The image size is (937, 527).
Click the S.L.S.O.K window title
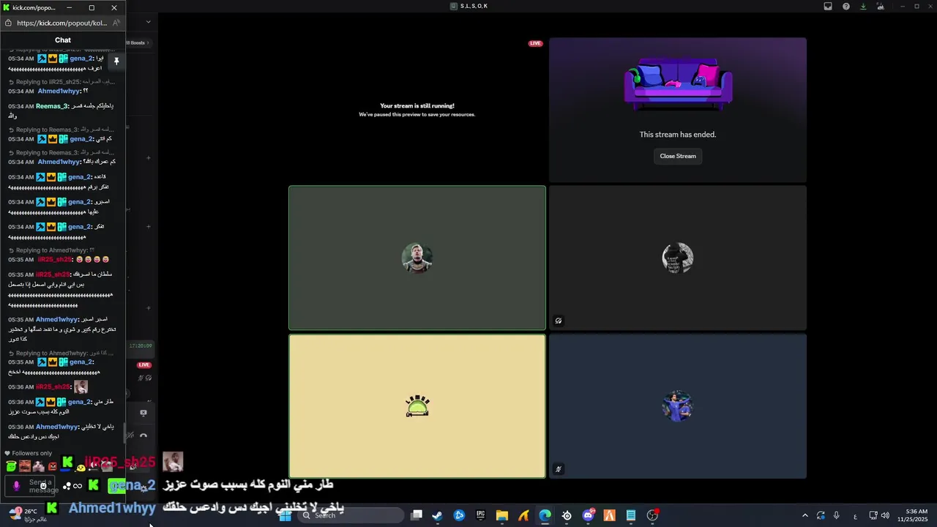[x=474, y=7]
